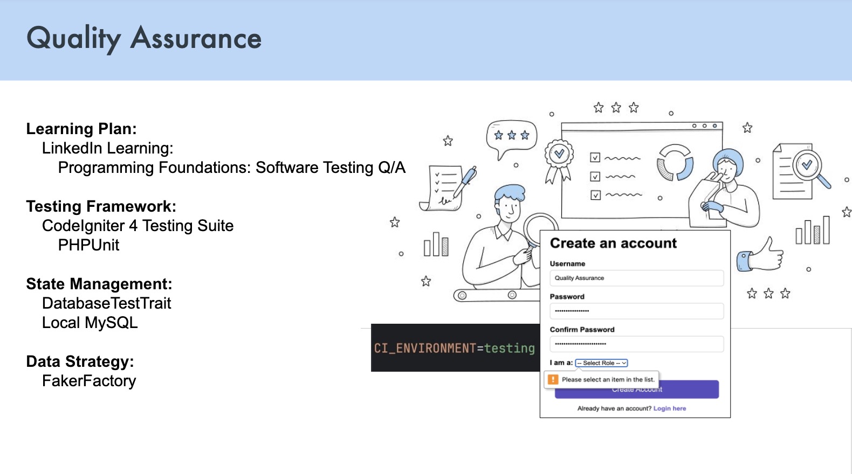Image resolution: width=852 pixels, height=474 pixels.
Task: Click the orange warning icon in tooltip
Action: [x=553, y=379]
